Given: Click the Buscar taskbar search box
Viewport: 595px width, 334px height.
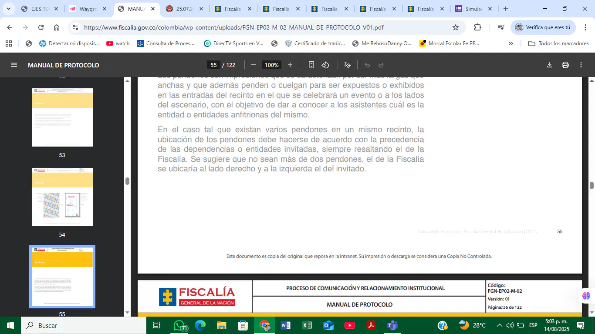Looking at the screenshot, I should 83,325.
